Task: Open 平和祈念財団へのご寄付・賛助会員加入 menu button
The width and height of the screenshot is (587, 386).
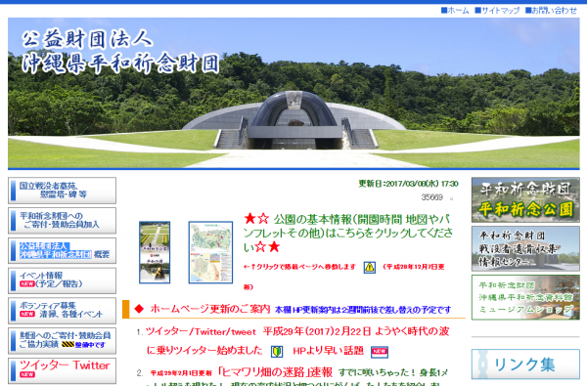Action: coord(63,220)
